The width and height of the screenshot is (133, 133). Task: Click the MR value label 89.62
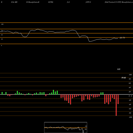(124, 78)
